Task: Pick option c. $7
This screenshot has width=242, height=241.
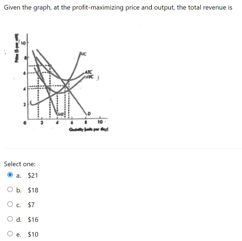Action: pyautogui.click(x=10, y=205)
